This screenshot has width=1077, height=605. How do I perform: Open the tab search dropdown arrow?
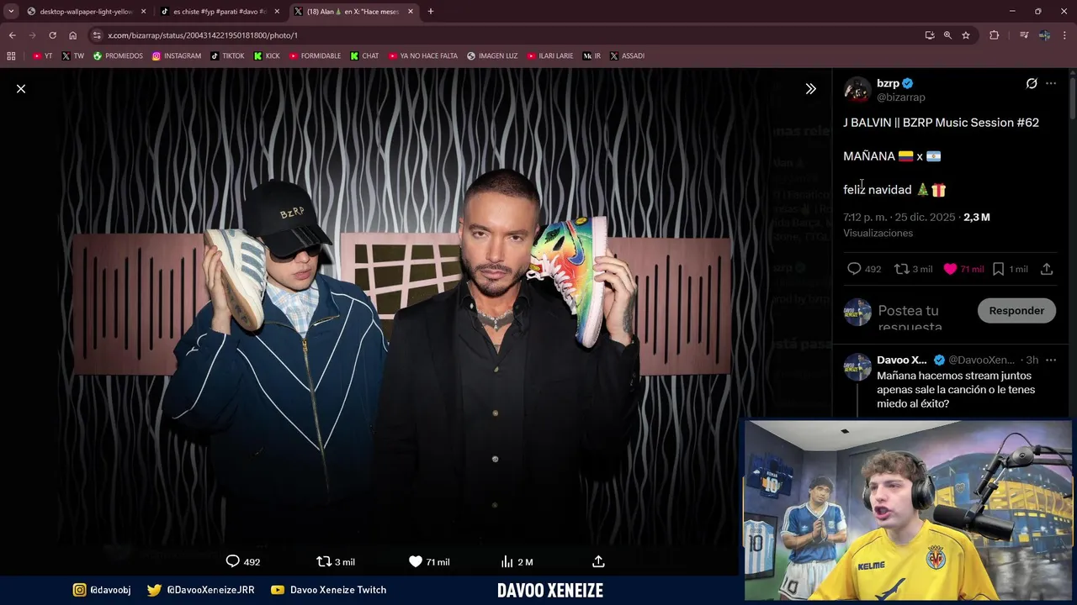(x=11, y=12)
